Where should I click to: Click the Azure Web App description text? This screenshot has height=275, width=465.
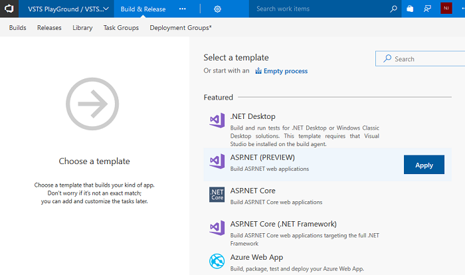point(297,269)
